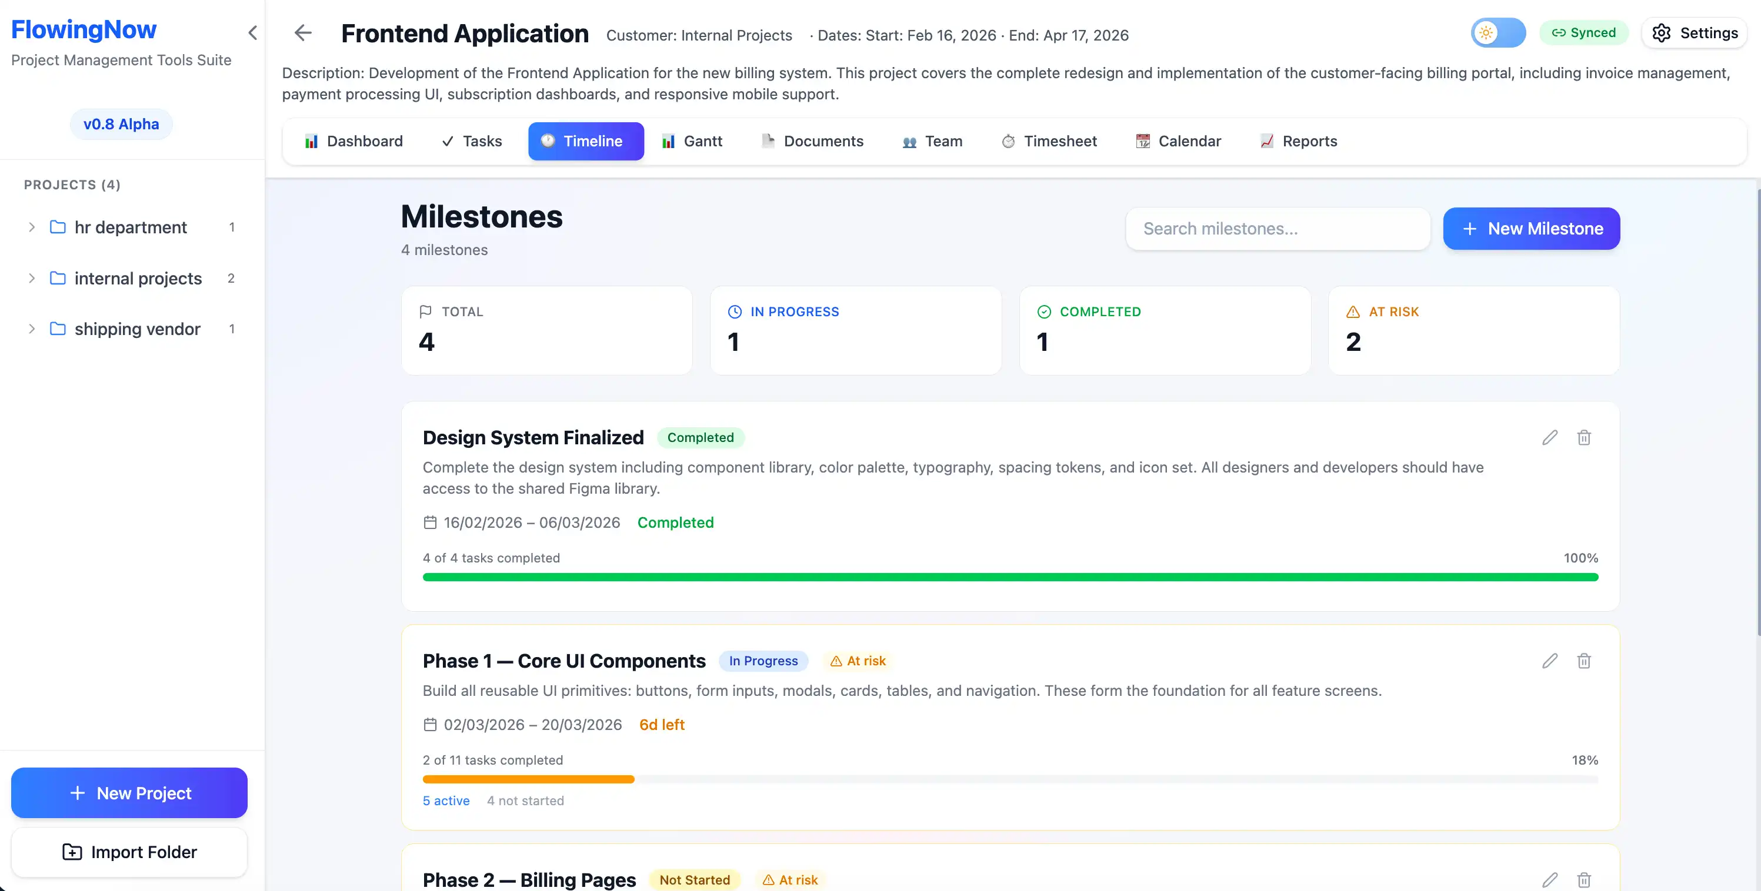Open the Dashboard tab via its bar chart icon
This screenshot has height=891, width=1761.
click(312, 140)
